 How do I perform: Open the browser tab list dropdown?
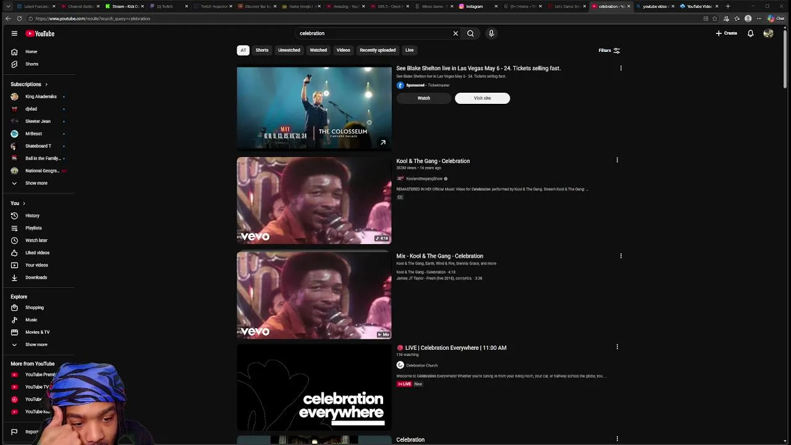click(x=8, y=6)
